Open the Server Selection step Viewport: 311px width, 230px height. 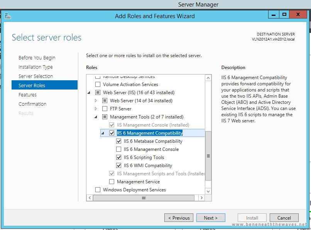click(36, 76)
